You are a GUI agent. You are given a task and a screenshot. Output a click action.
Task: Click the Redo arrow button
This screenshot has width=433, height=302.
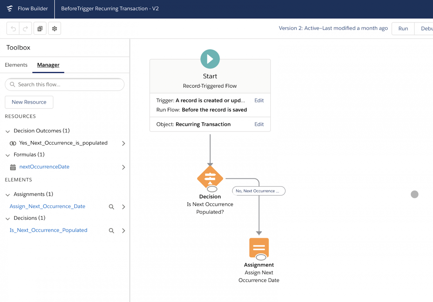pos(25,28)
